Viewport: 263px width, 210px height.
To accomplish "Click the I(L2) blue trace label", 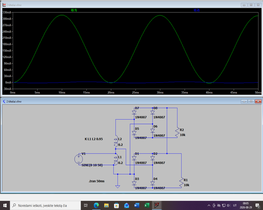I will coord(196,10).
